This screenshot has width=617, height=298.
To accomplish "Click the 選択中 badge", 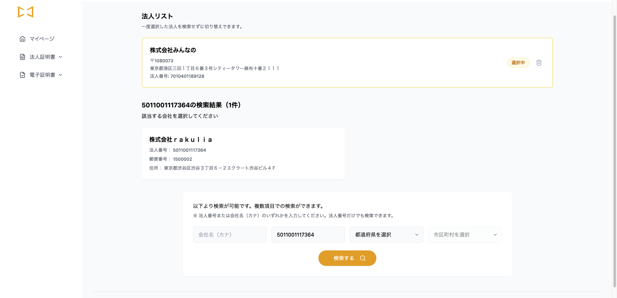I will tap(518, 63).
